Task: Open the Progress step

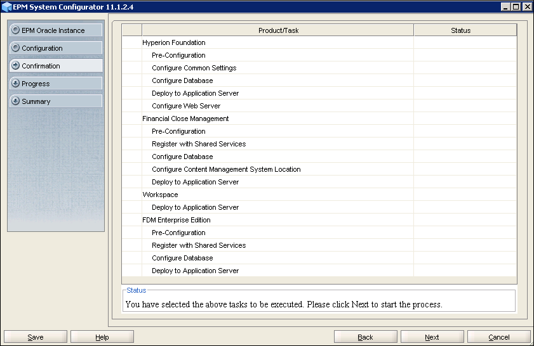Action: coord(56,83)
